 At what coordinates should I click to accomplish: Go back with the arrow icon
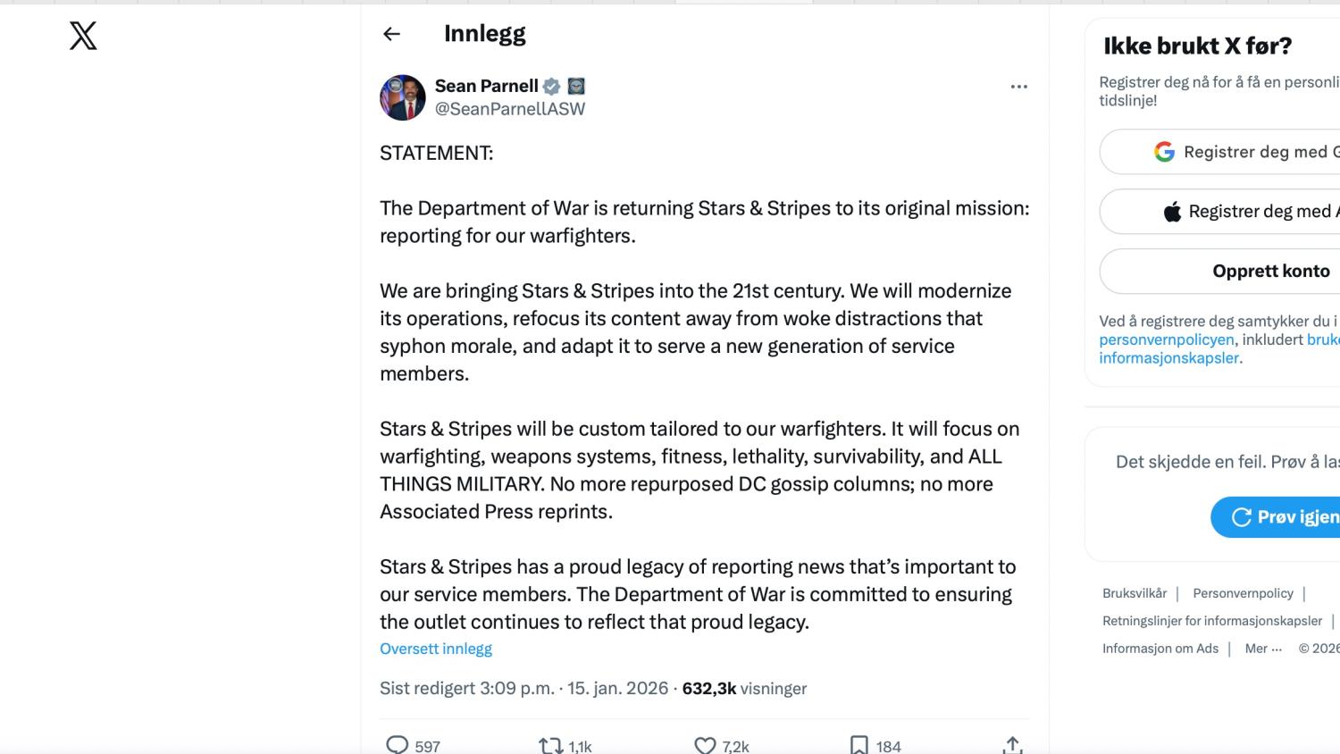pos(391,34)
